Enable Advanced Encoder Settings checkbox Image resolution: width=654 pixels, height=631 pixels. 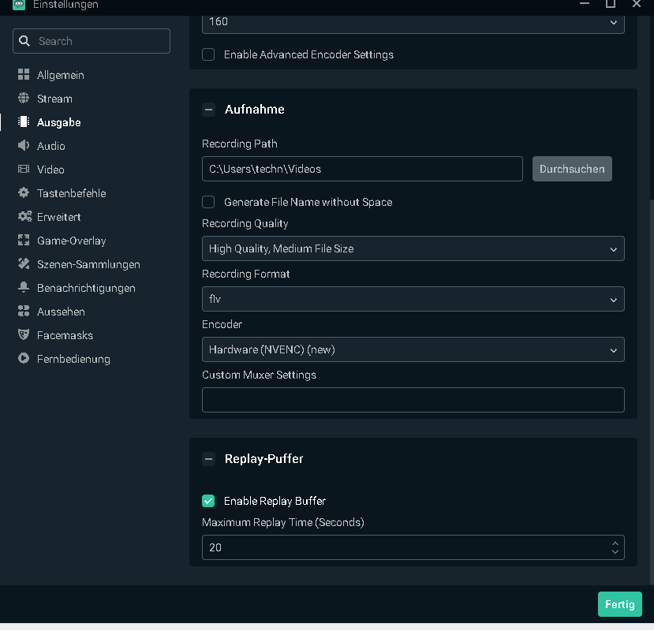pyautogui.click(x=208, y=55)
